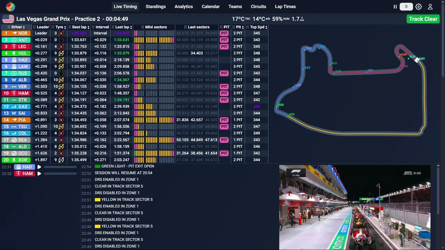Click the 22:51 yellow flag icon
This screenshot has width=445, height=250.
click(x=97, y=200)
